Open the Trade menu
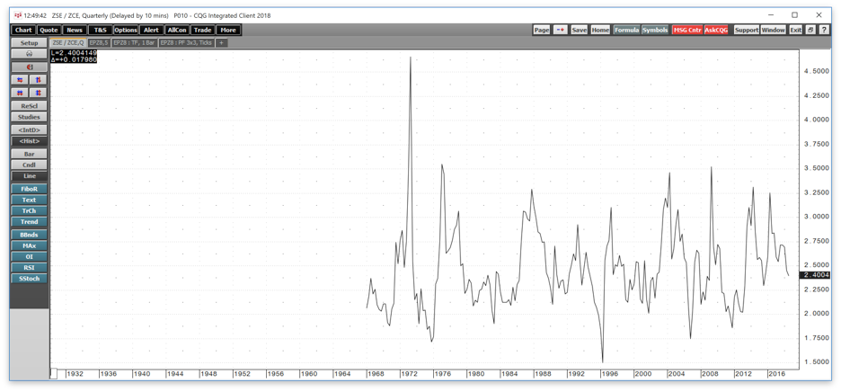This screenshot has height=392, width=841. [202, 30]
